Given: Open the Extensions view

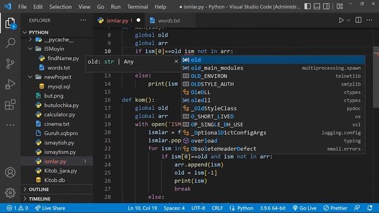Looking at the screenshot, I should 10,105.
